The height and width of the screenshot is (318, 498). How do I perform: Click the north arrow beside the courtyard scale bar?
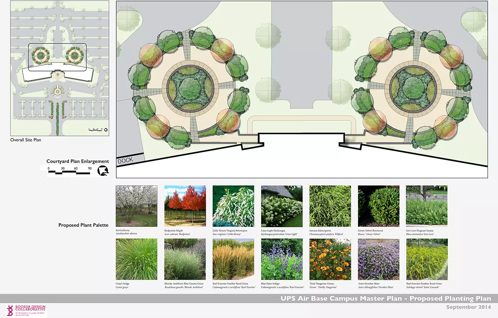click(103, 170)
